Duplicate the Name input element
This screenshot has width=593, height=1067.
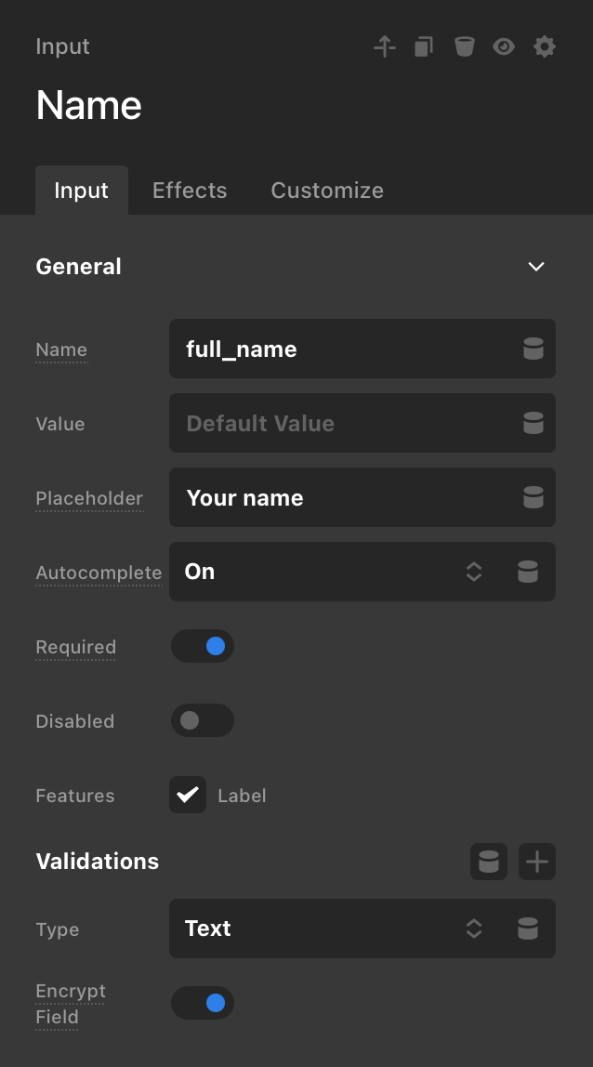click(424, 46)
